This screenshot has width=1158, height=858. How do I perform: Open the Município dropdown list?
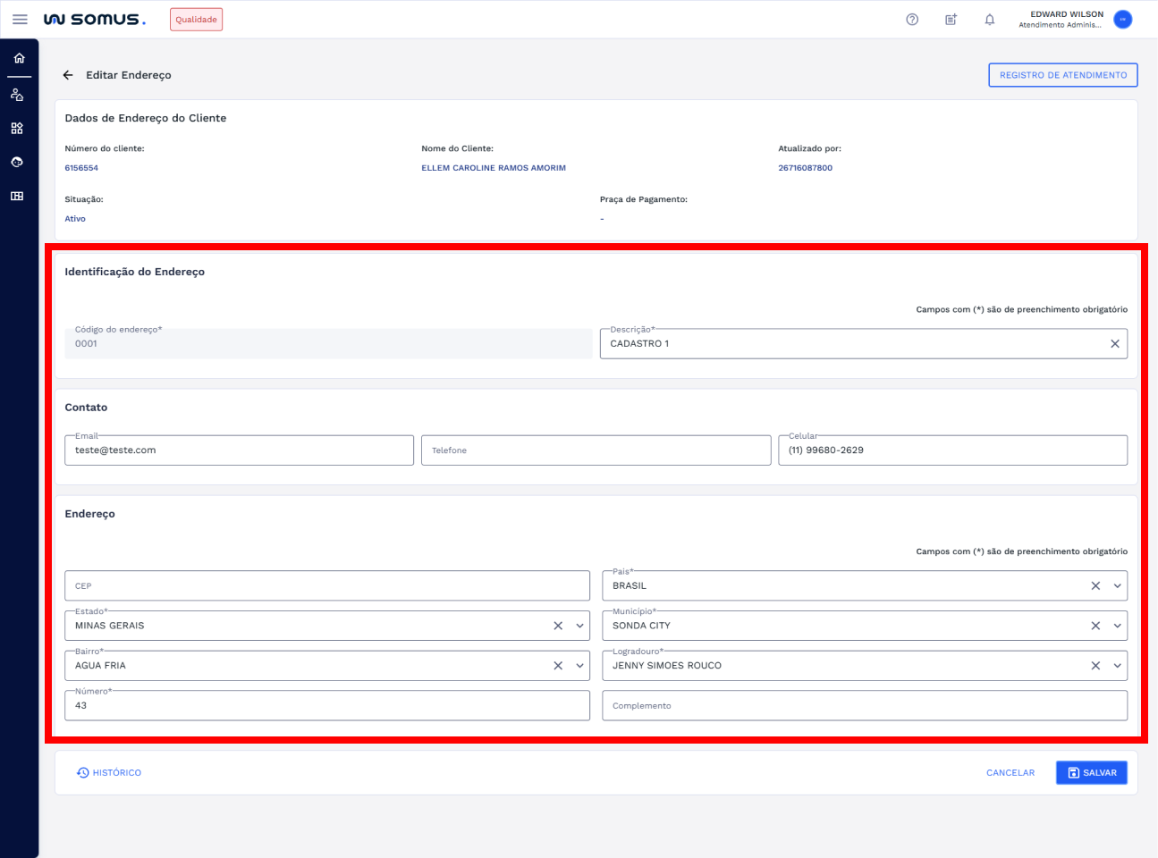1117,626
